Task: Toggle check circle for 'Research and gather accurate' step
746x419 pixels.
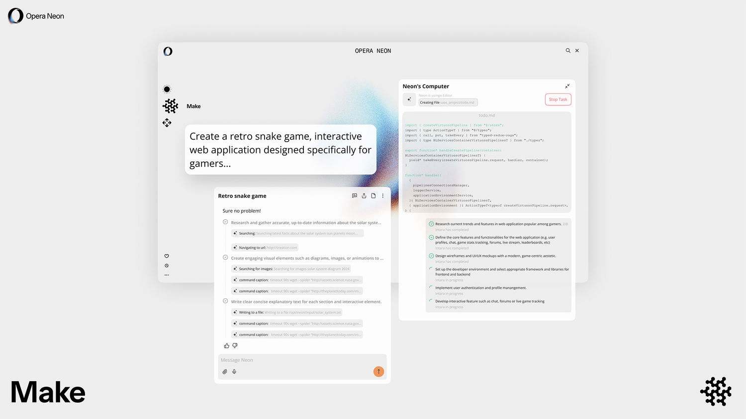Action: (x=225, y=222)
